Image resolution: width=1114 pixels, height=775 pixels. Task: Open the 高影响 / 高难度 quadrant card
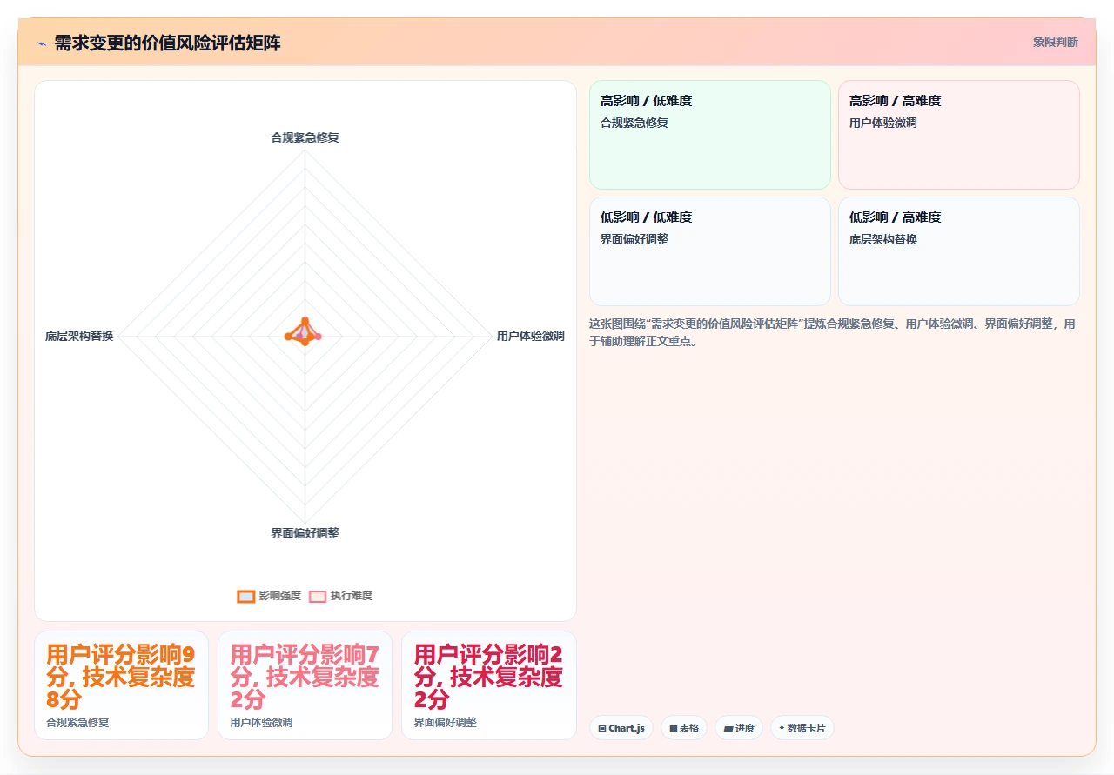[959, 135]
